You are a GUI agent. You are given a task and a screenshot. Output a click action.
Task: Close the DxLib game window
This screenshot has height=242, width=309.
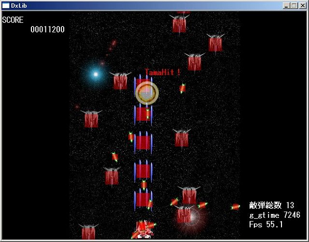point(303,6)
